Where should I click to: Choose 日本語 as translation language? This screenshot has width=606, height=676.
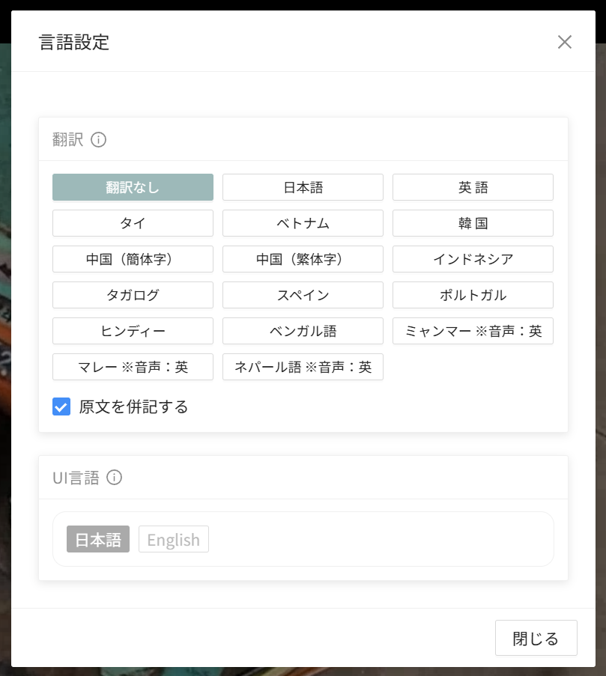(x=303, y=187)
